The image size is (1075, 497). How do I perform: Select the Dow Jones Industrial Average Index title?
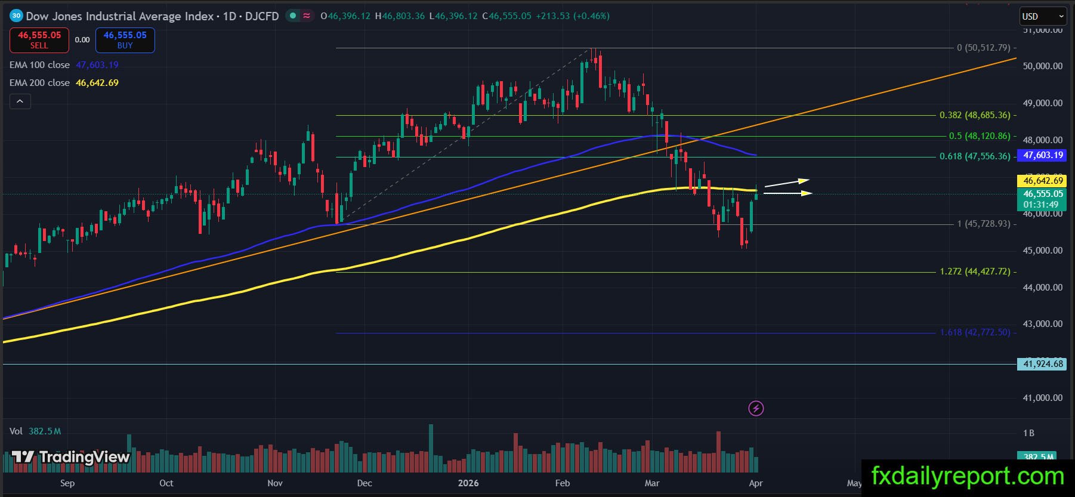(120, 16)
